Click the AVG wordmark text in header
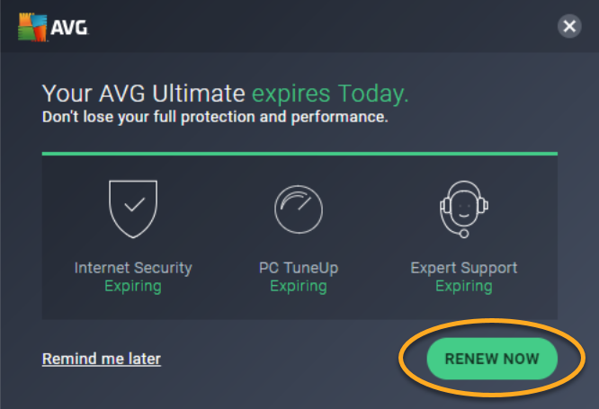 click(69, 28)
